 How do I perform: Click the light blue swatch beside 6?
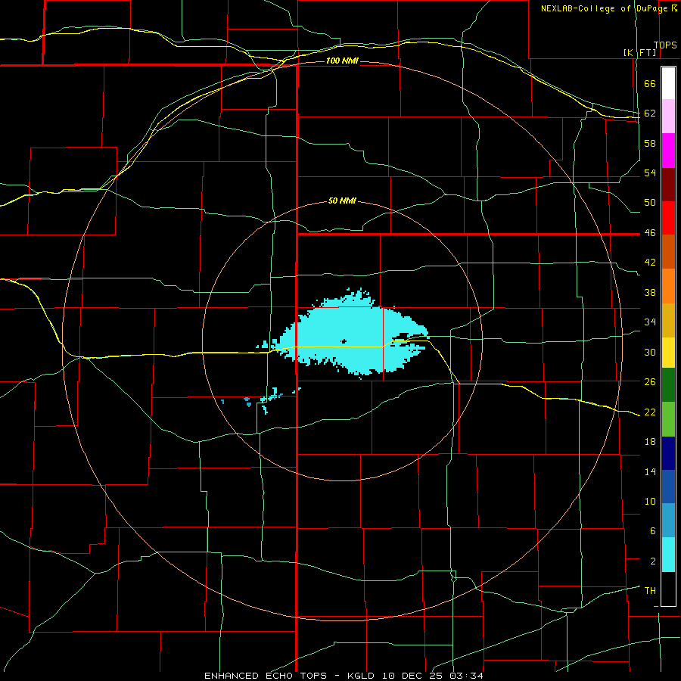coord(668,521)
